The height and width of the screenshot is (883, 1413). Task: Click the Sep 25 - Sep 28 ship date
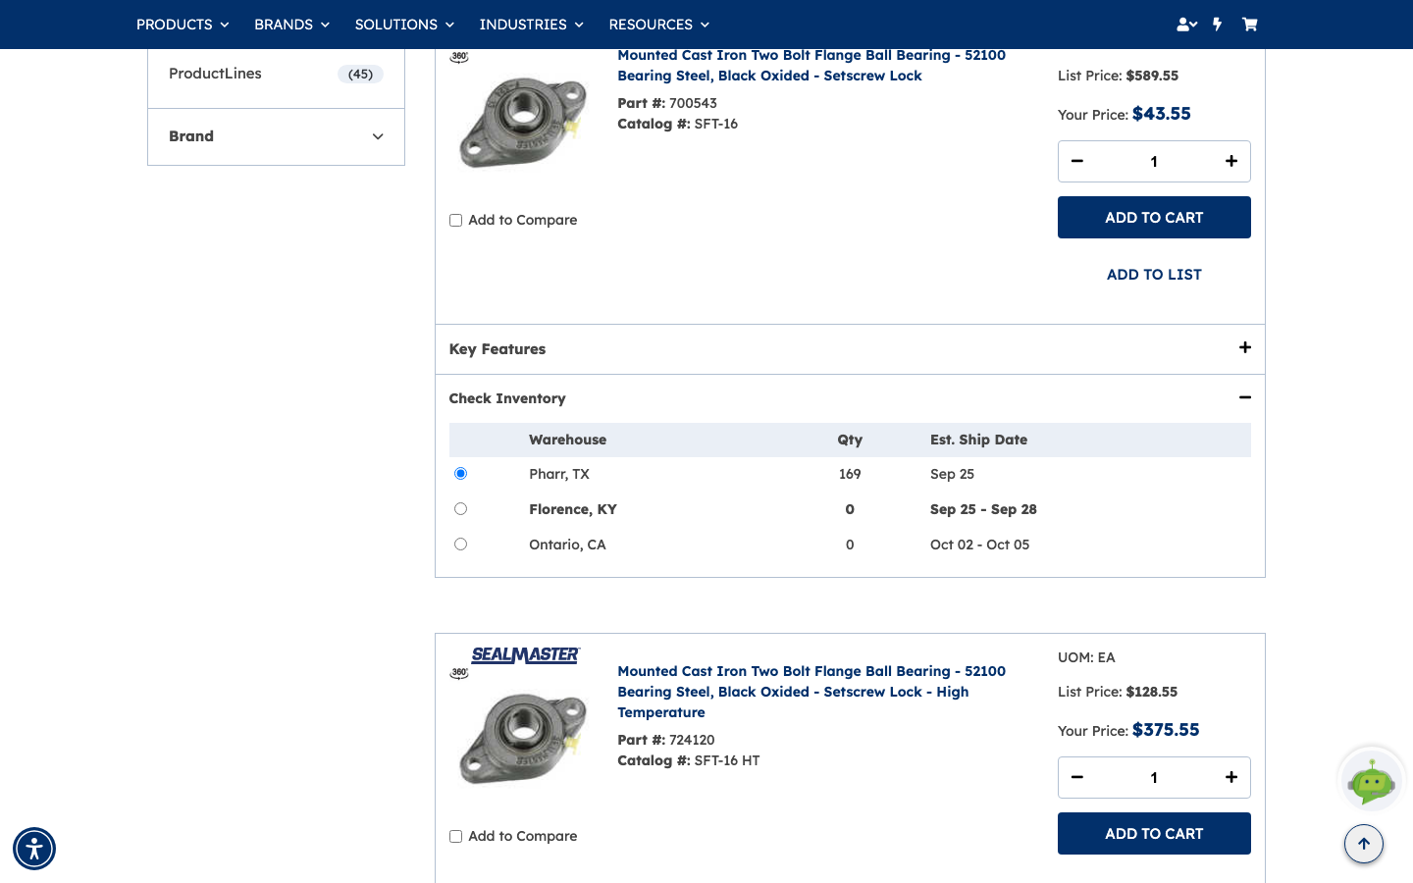pos(983,509)
